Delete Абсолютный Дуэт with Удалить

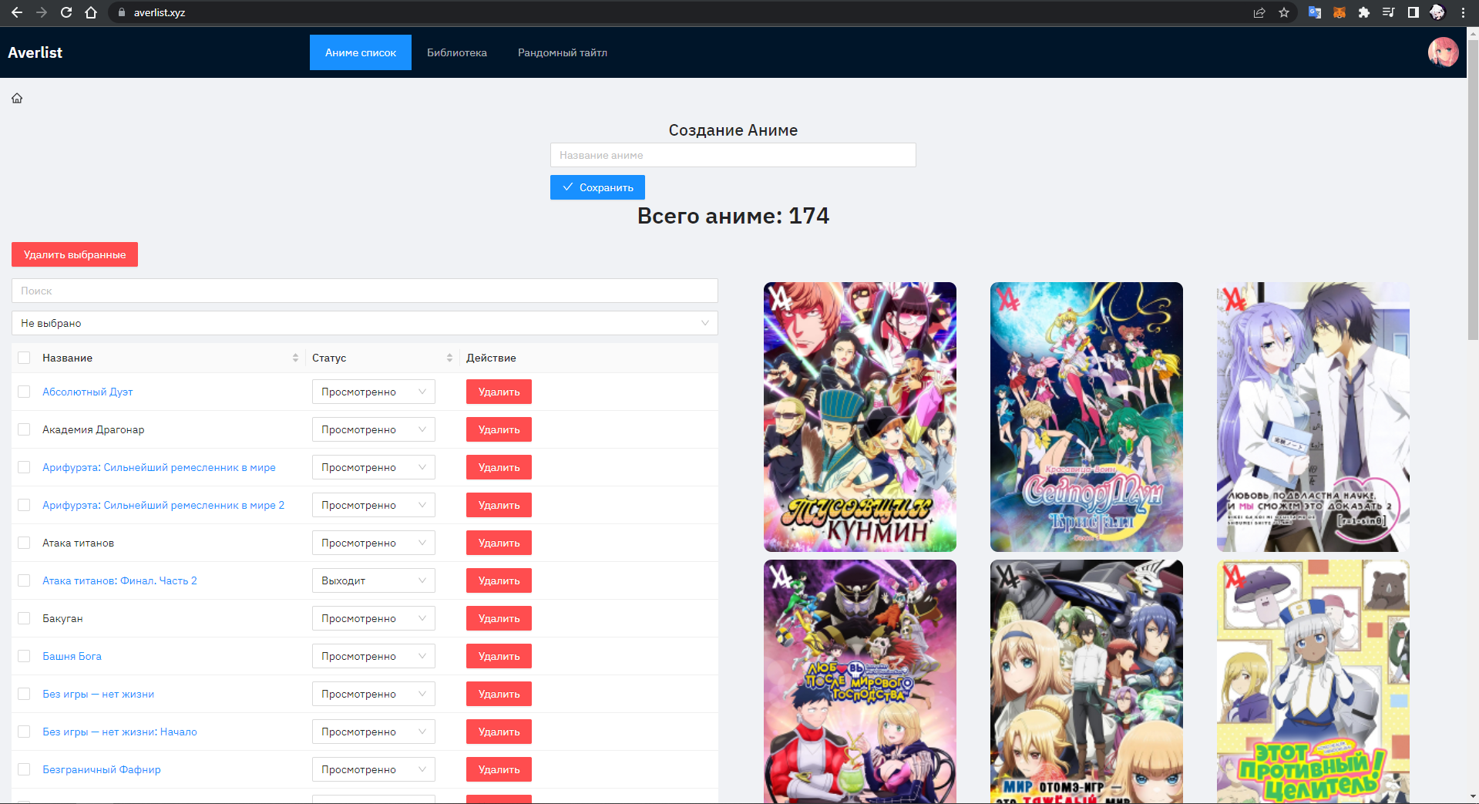[499, 392]
